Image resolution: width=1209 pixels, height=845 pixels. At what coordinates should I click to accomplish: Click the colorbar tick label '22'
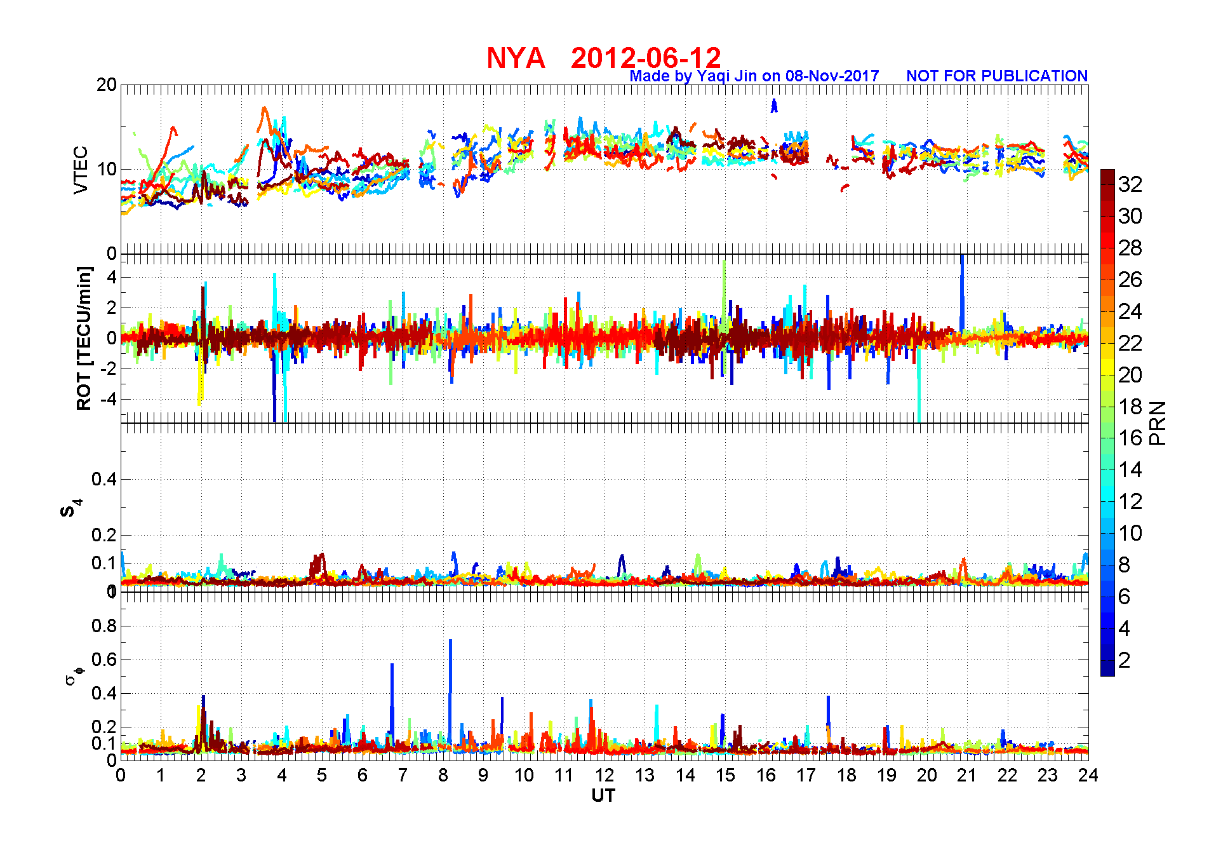(x=1130, y=343)
